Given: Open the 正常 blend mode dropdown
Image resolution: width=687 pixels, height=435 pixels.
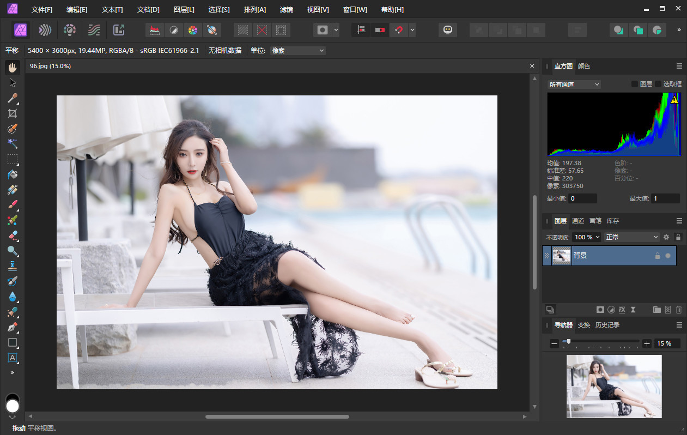Looking at the screenshot, I should 631,237.
